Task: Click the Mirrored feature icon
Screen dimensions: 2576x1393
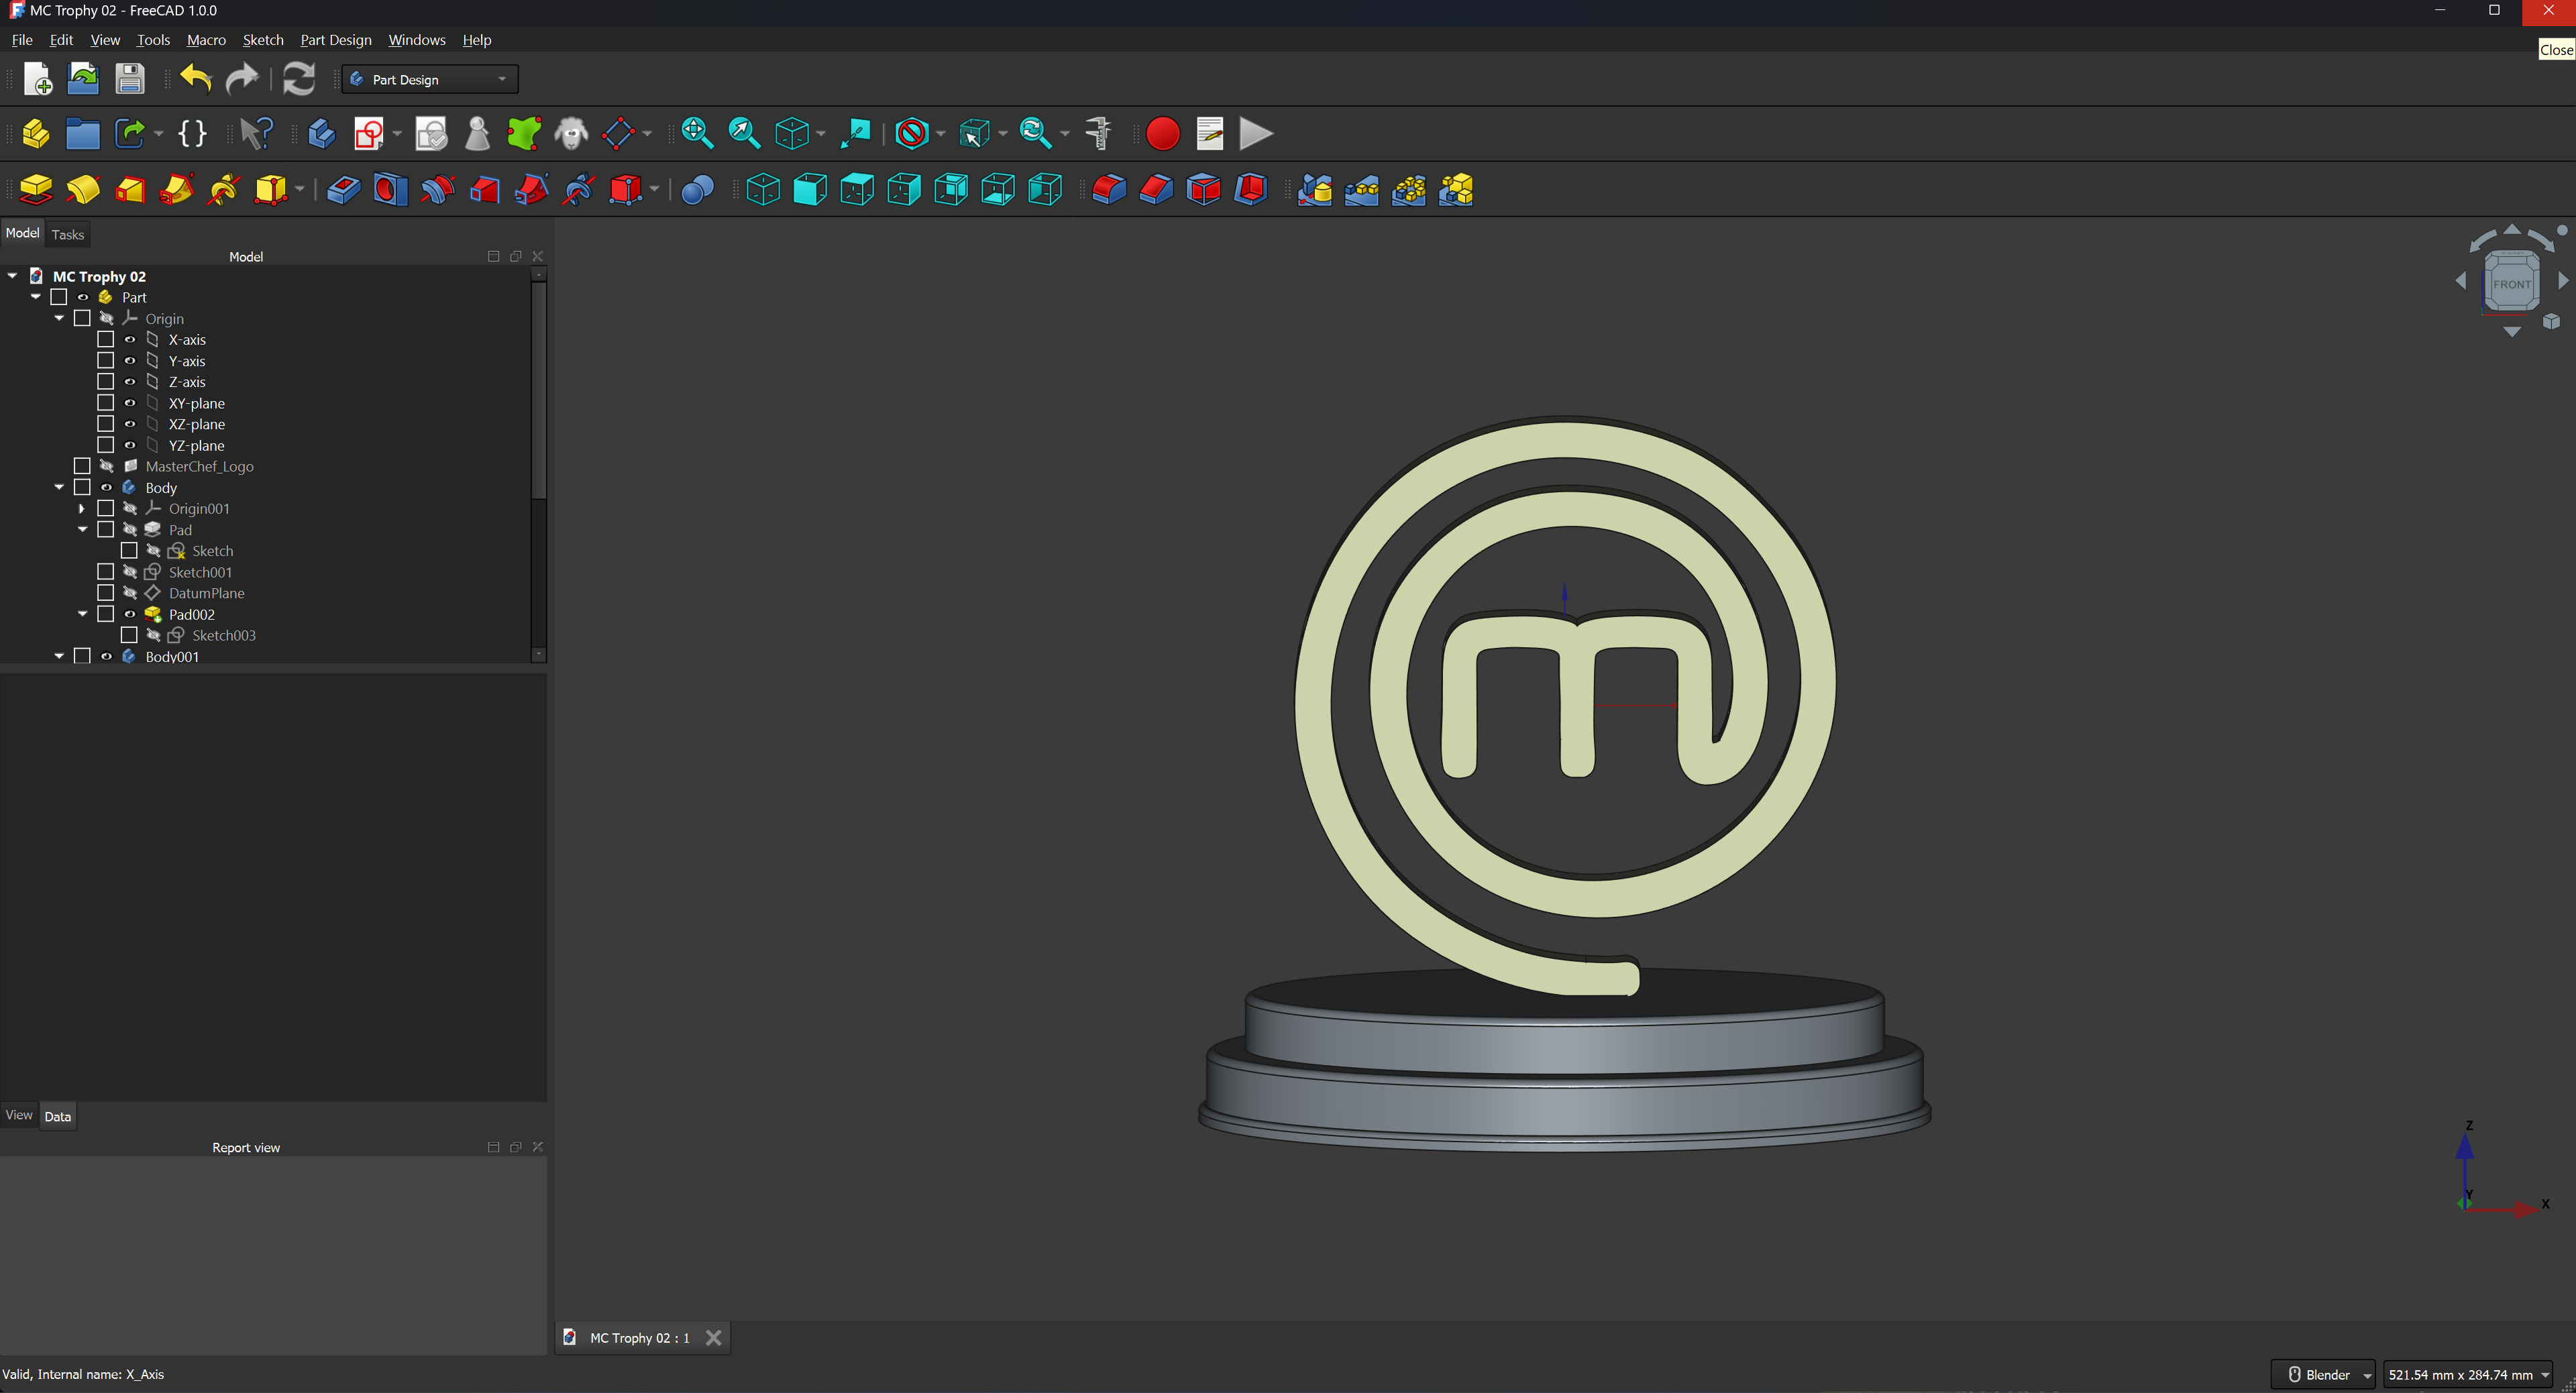Action: (1314, 189)
